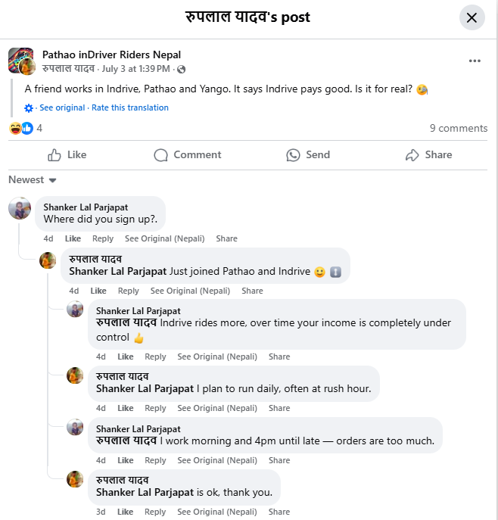This screenshot has height=520, width=498.
Task: Click Shanker Lal Parjapat's top comment avatar
Action: [x=20, y=208]
